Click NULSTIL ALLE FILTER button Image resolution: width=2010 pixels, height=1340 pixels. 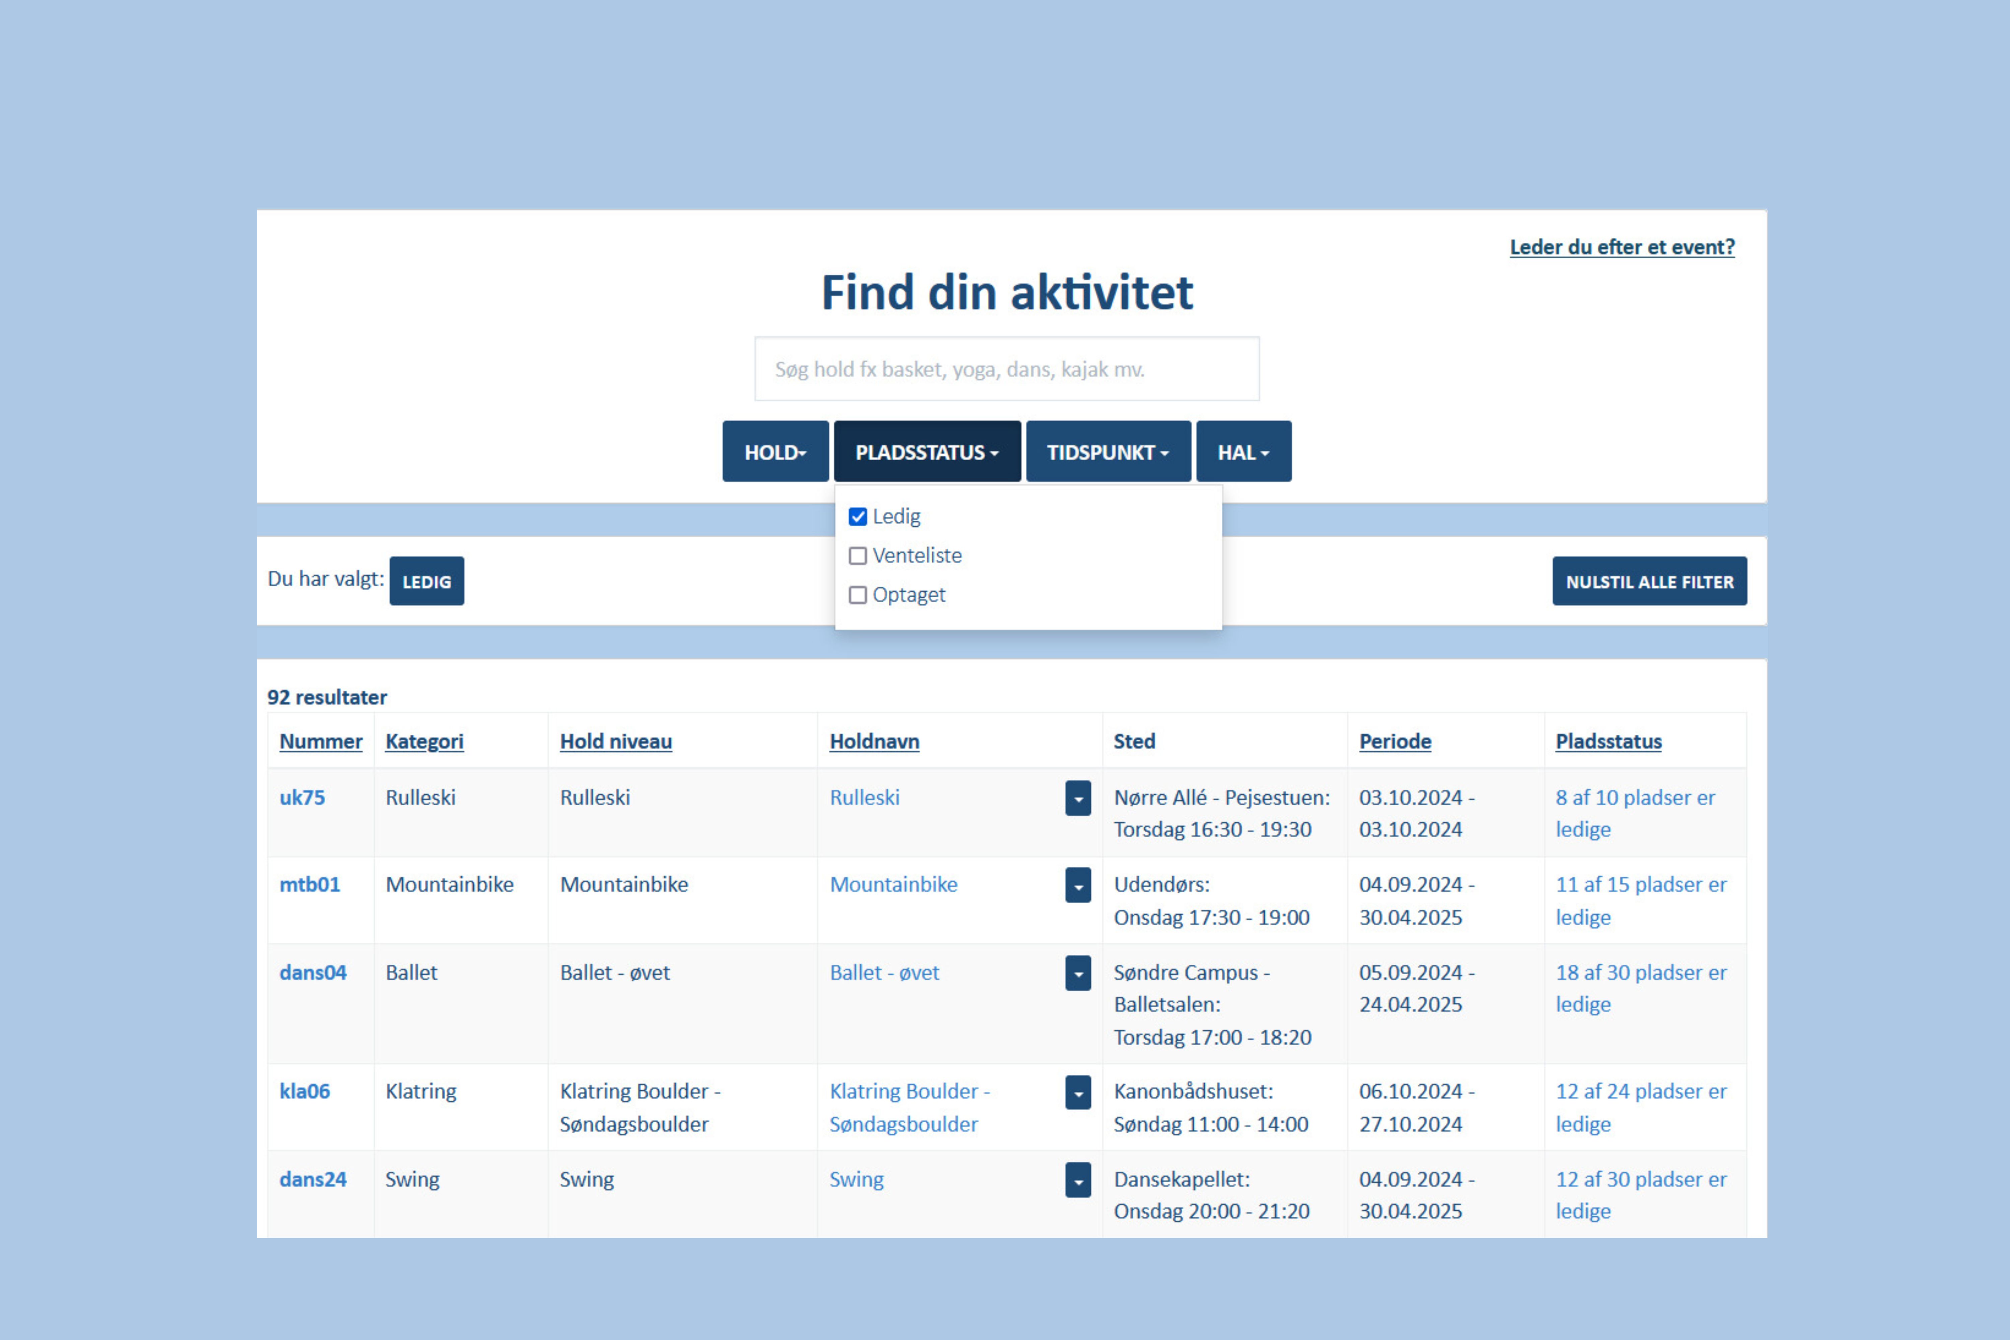1649,581
